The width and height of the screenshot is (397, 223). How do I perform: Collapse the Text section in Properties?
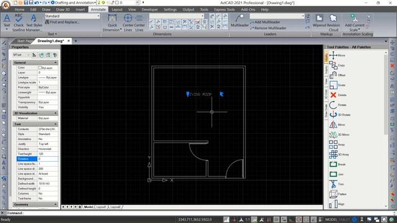tap(55, 124)
